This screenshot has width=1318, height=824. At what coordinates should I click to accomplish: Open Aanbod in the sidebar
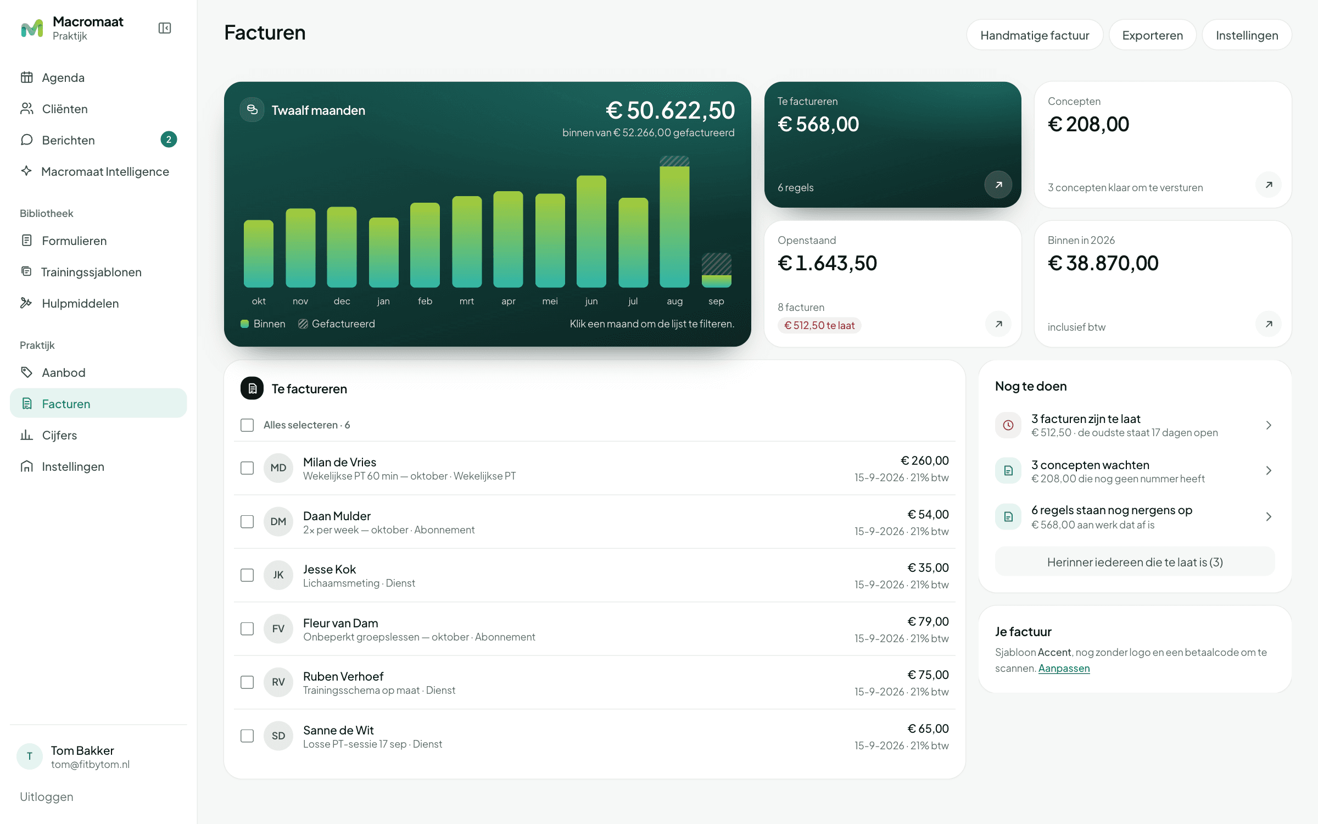click(98, 372)
